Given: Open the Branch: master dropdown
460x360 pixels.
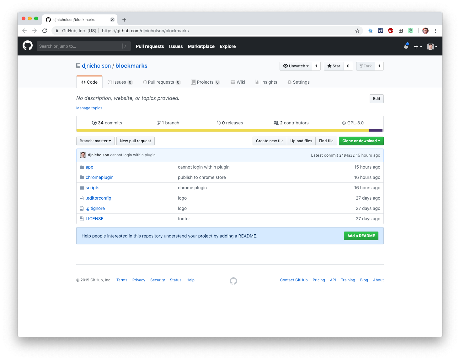Looking at the screenshot, I should click(95, 141).
